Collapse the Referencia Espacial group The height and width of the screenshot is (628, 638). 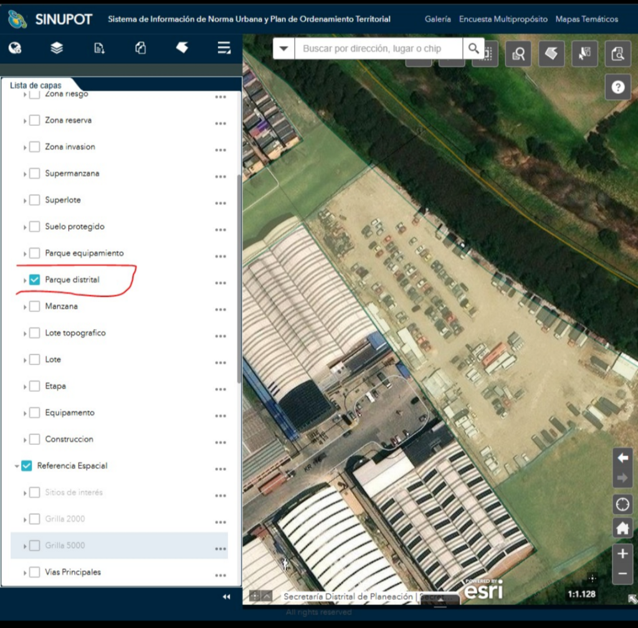(17, 466)
